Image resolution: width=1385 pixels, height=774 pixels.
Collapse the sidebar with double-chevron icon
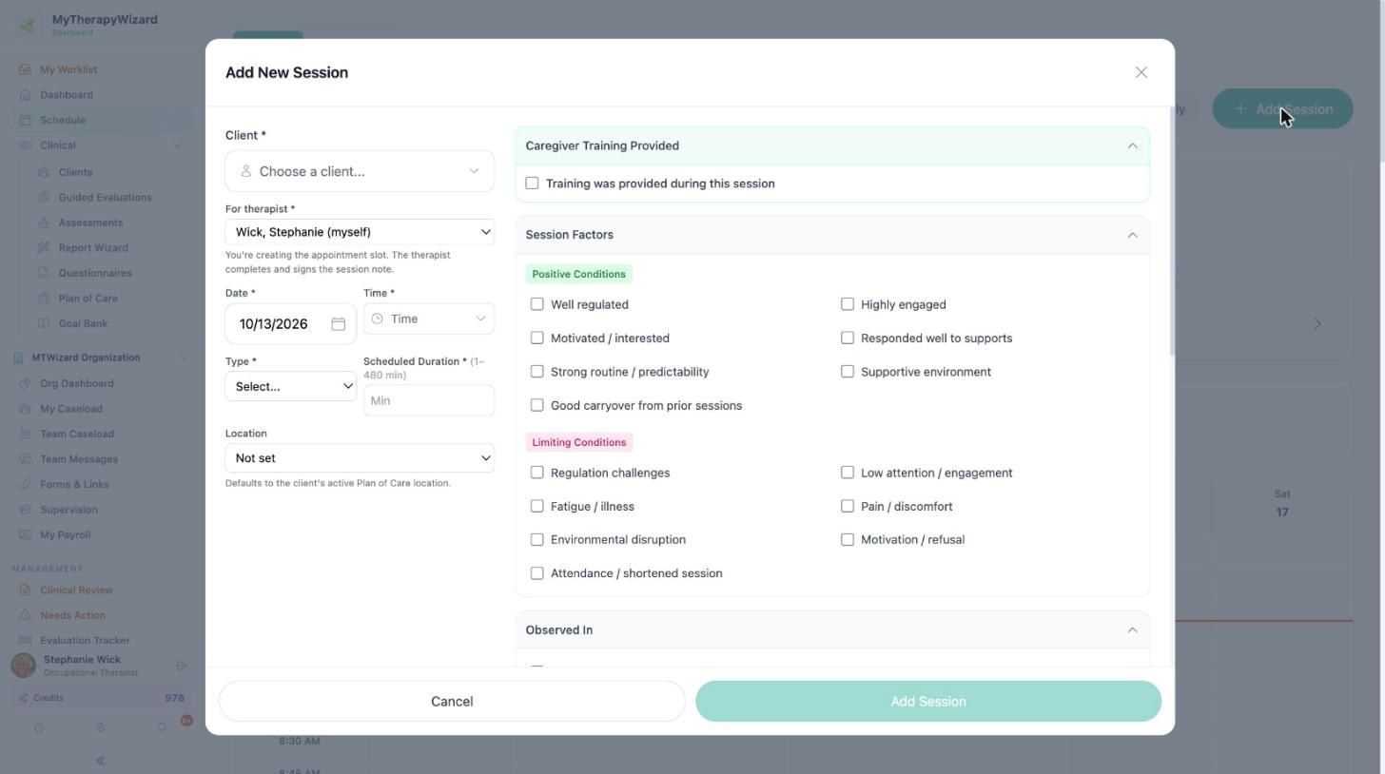(x=101, y=761)
